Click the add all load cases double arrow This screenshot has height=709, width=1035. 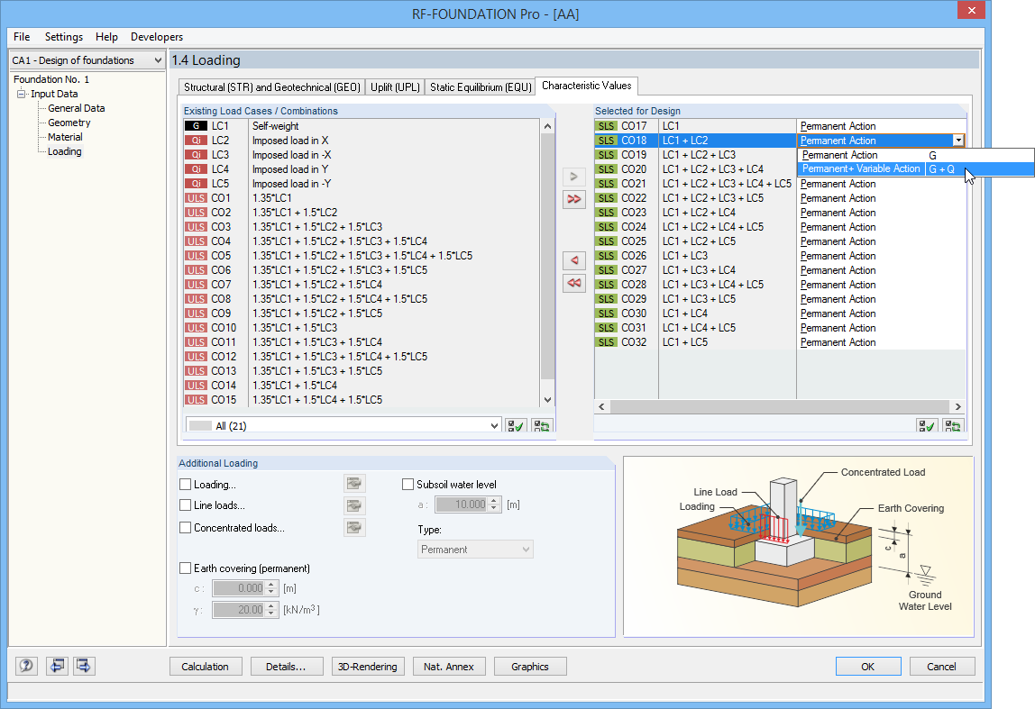573,199
